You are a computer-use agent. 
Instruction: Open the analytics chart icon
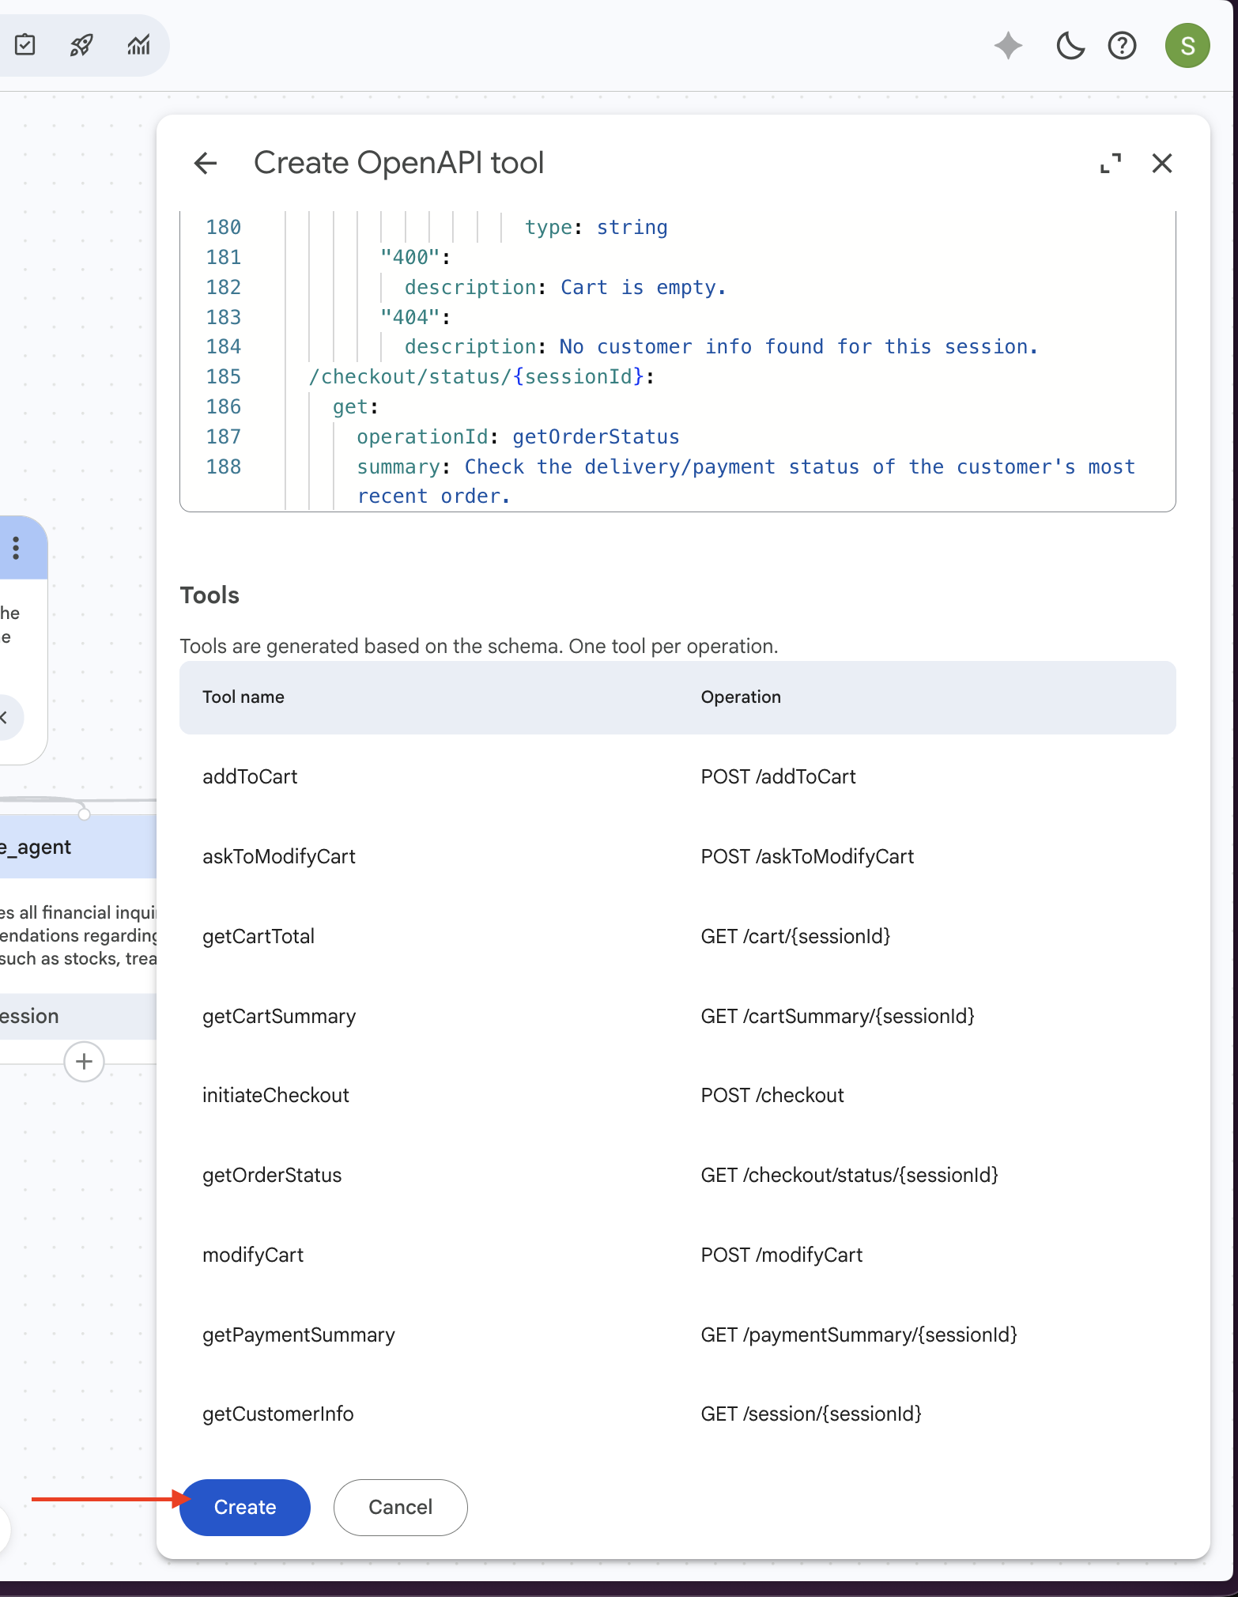pyautogui.click(x=138, y=45)
